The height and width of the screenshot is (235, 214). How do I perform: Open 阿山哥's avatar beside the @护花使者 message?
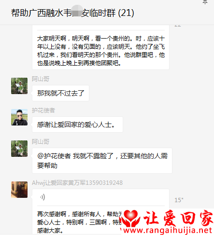point(19,149)
